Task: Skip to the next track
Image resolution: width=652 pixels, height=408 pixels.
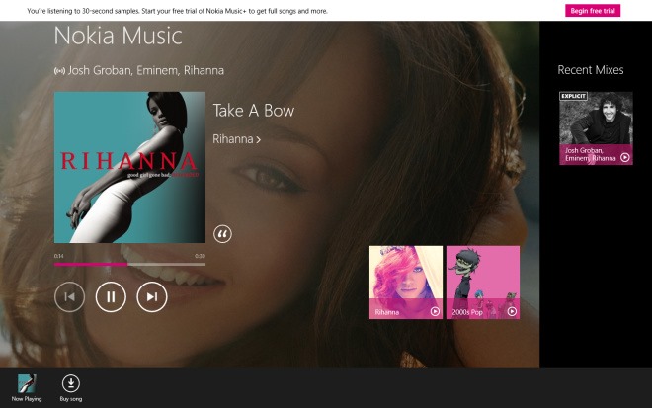Action: (152, 297)
